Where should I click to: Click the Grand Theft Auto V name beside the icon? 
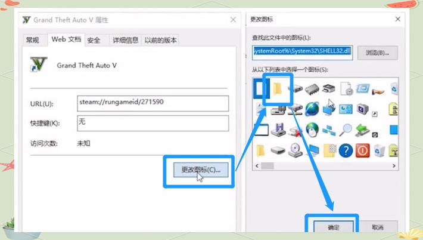tap(86, 66)
